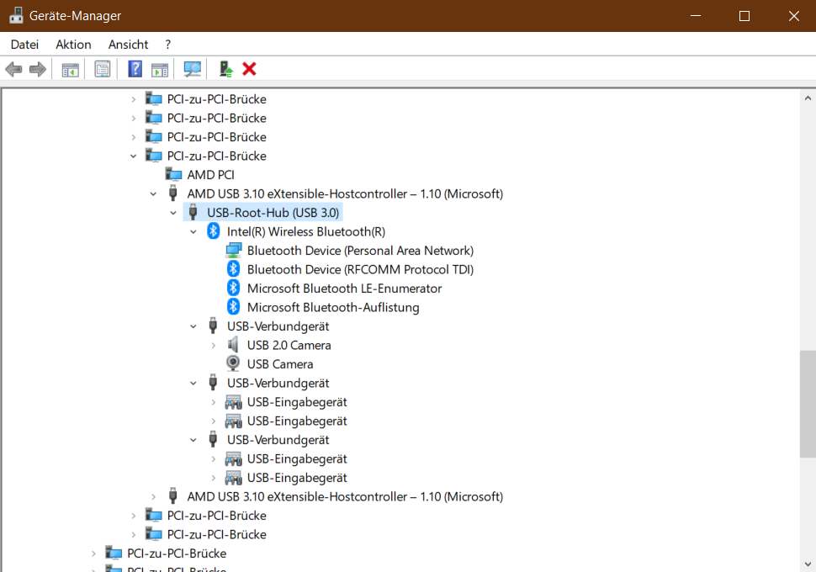
Task: Click scrollbar up arrow in device tree
Action: tap(808, 98)
